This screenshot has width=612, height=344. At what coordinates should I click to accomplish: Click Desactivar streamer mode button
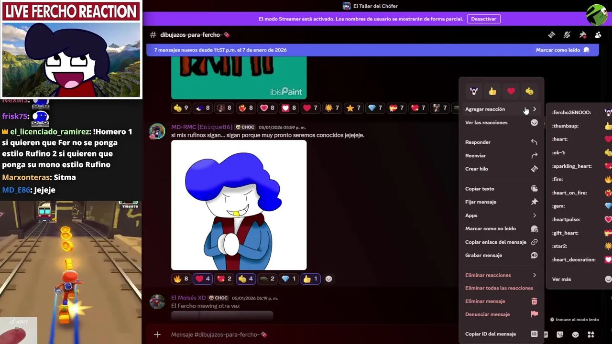[483, 19]
